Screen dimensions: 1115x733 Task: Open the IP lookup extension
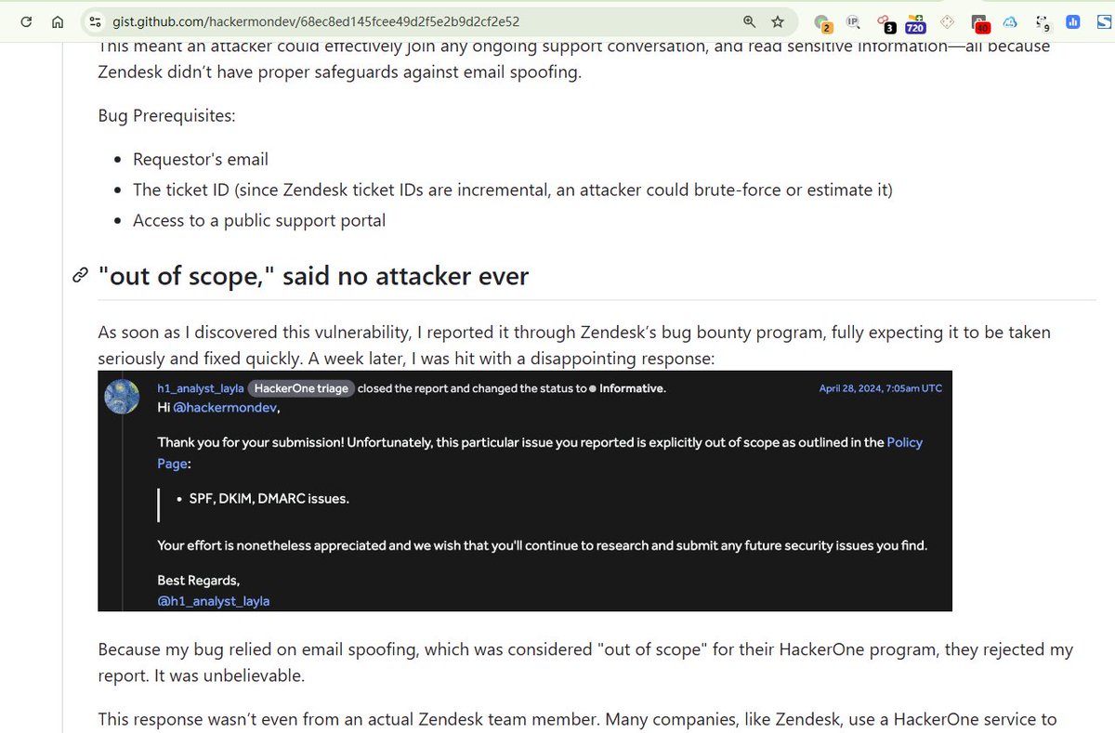point(853,21)
